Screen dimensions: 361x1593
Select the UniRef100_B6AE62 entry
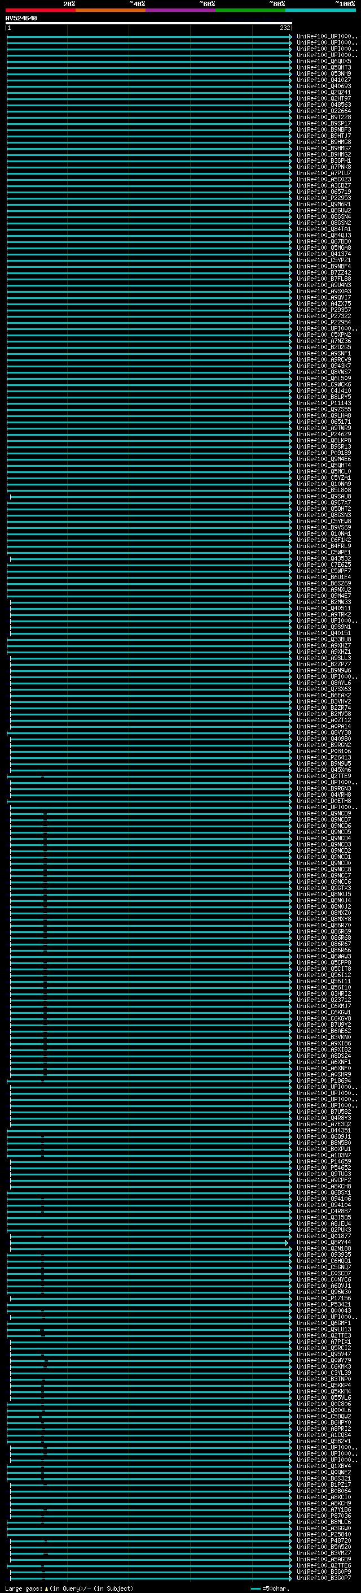323,1030
